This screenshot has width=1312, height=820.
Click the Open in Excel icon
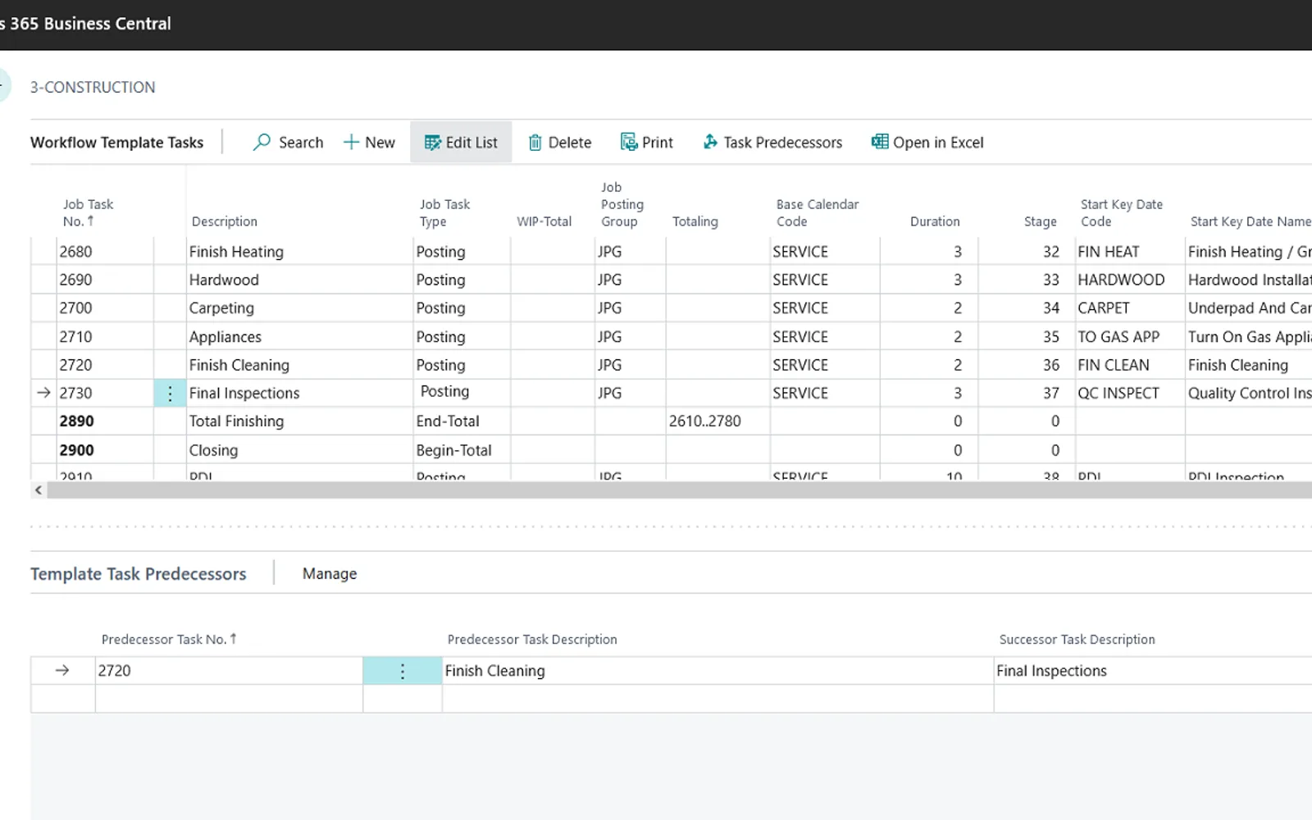[x=879, y=142]
